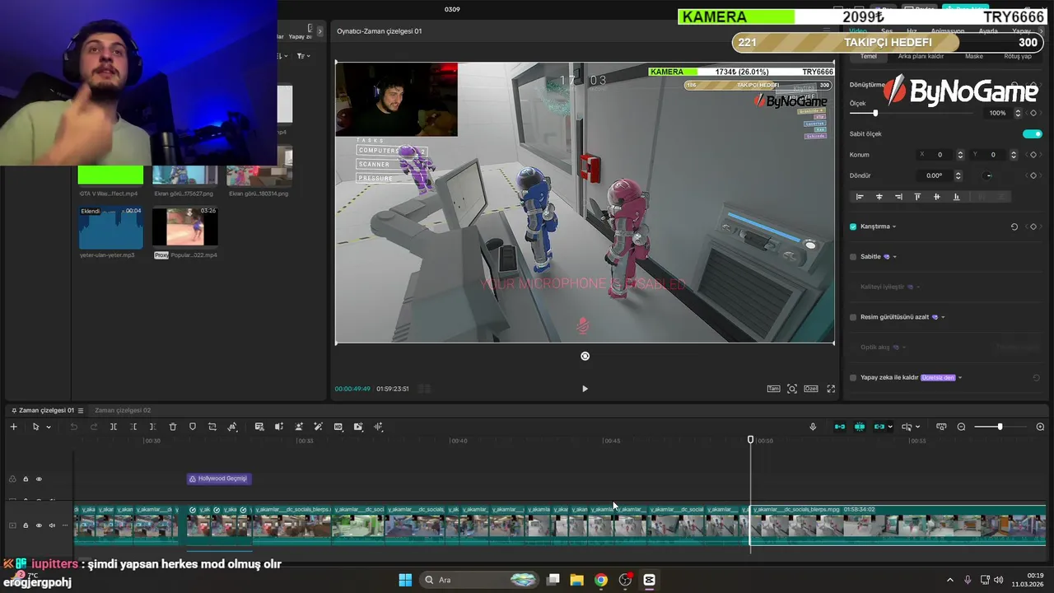The image size is (1054, 593).
Task: Delete the selected clip with trash icon
Action: point(173,427)
